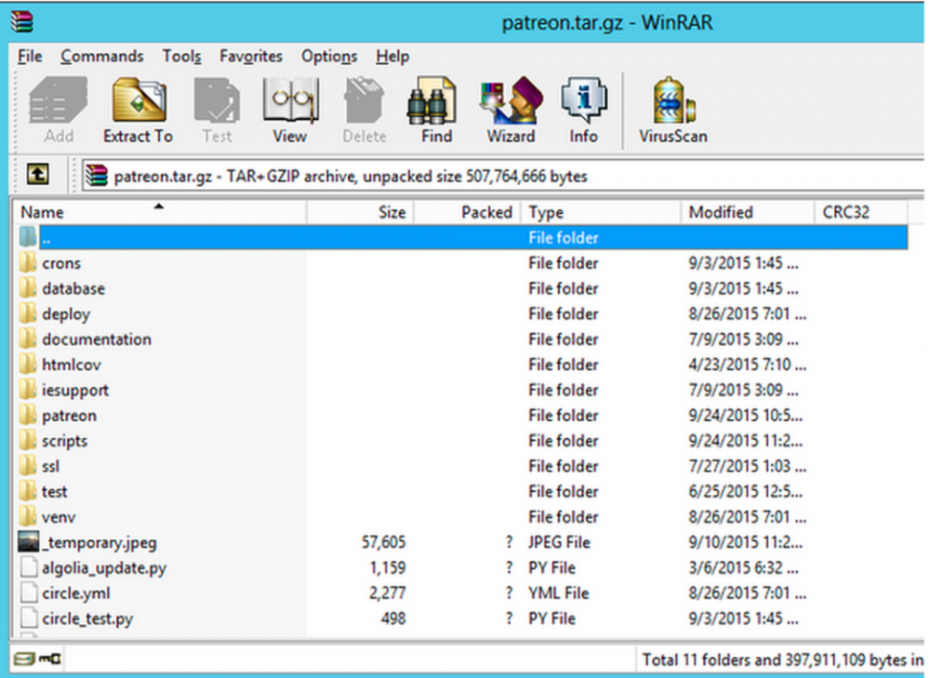Image resolution: width=930 pixels, height=678 pixels.
Task: Click the 7/27/2015 1:03 modified date
Action: (x=748, y=466)
